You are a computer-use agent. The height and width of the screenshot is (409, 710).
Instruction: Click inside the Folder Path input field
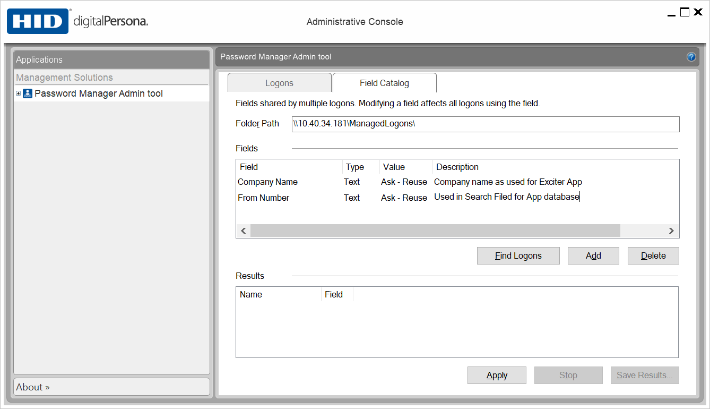(x=485, y=124)
